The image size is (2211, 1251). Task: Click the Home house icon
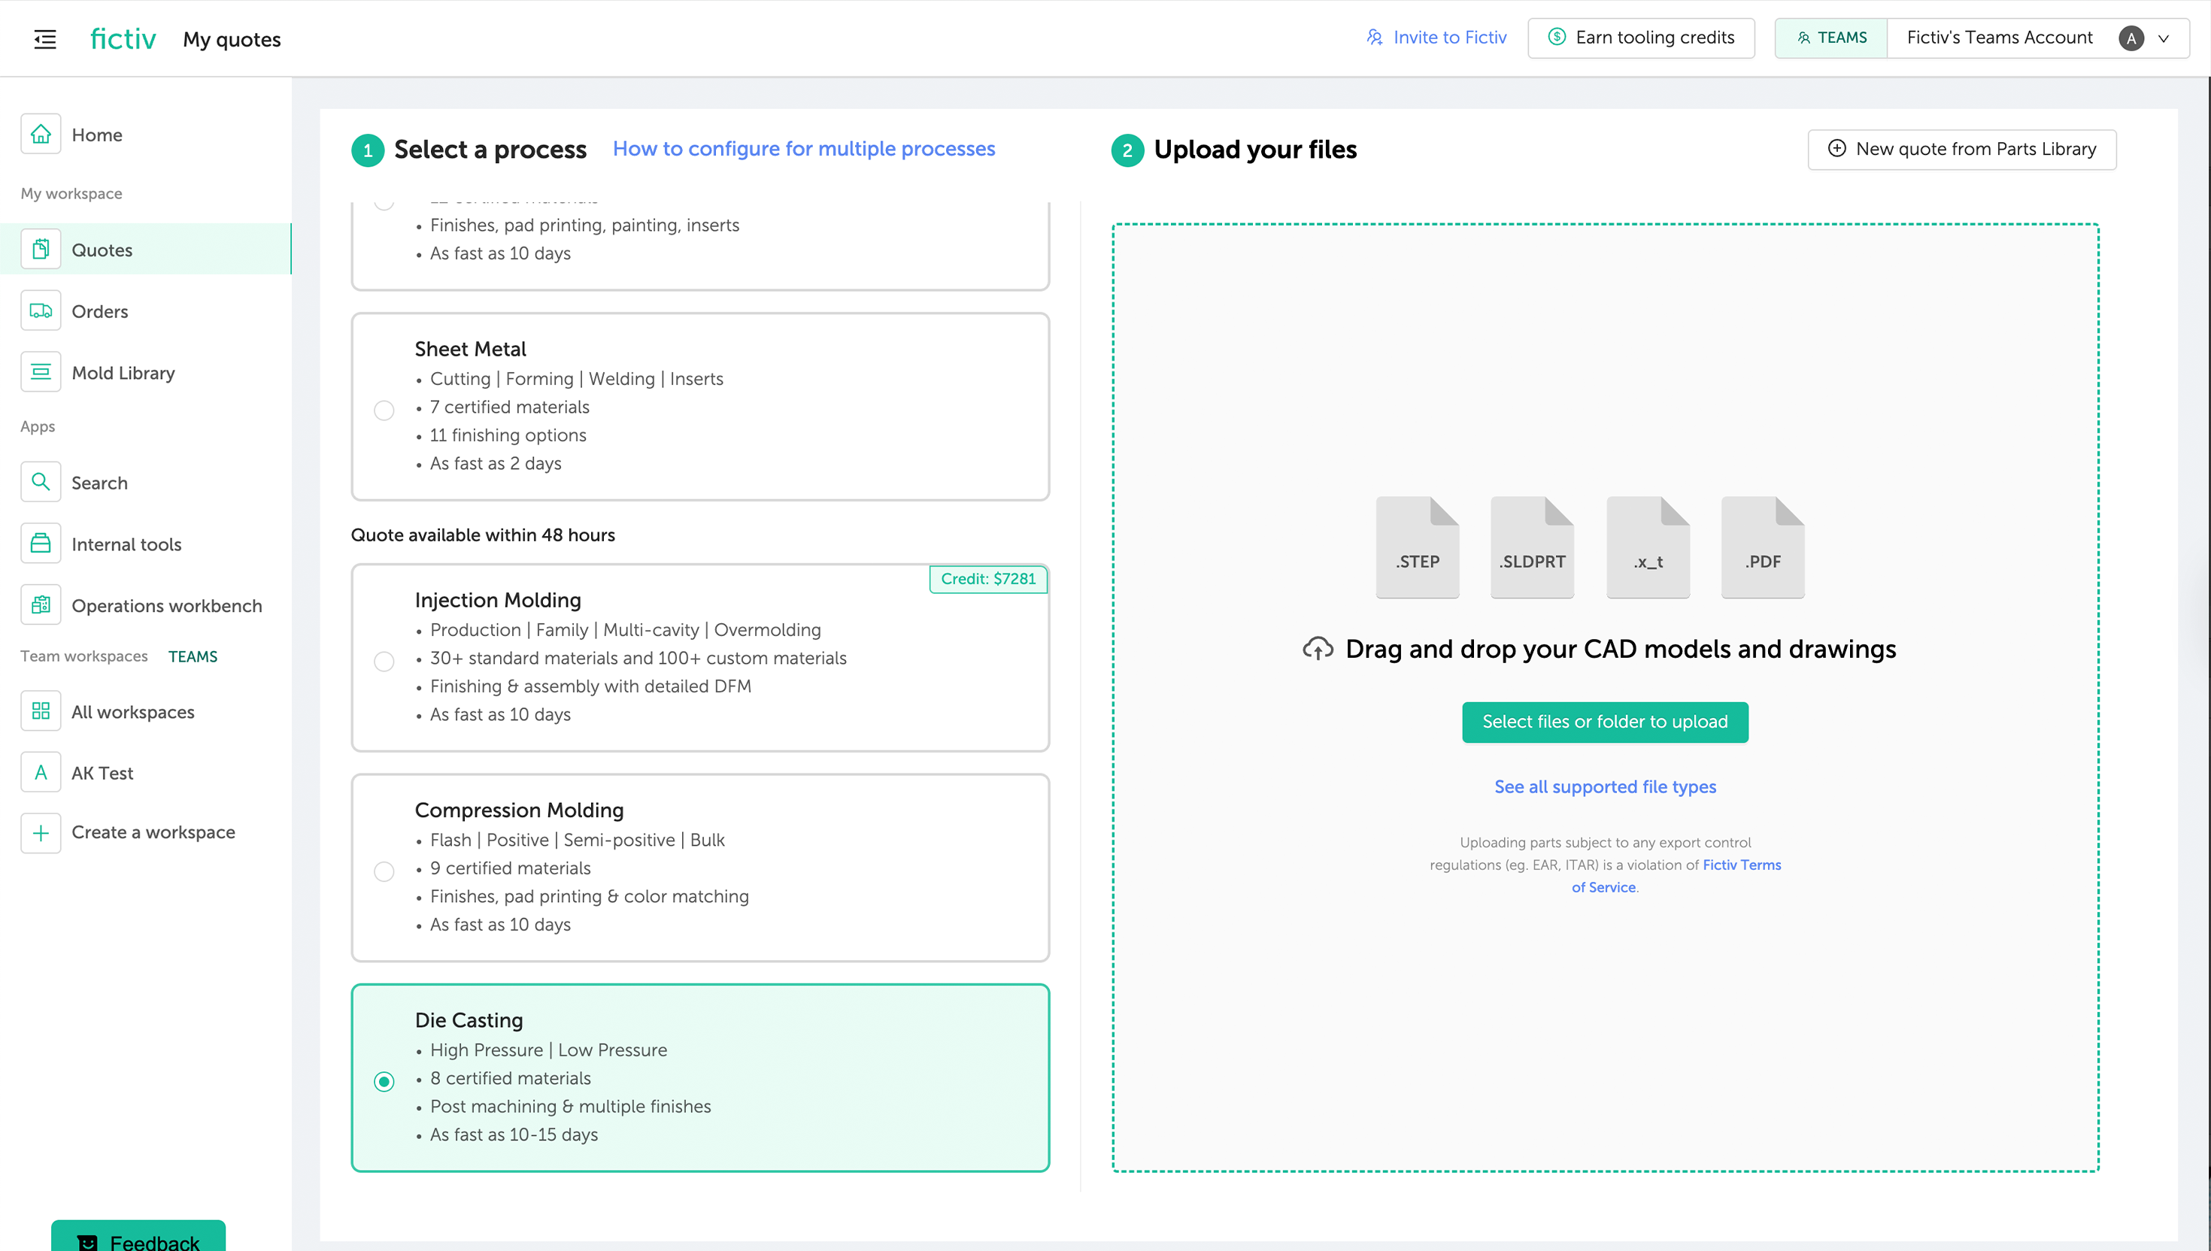click(41, 134)
